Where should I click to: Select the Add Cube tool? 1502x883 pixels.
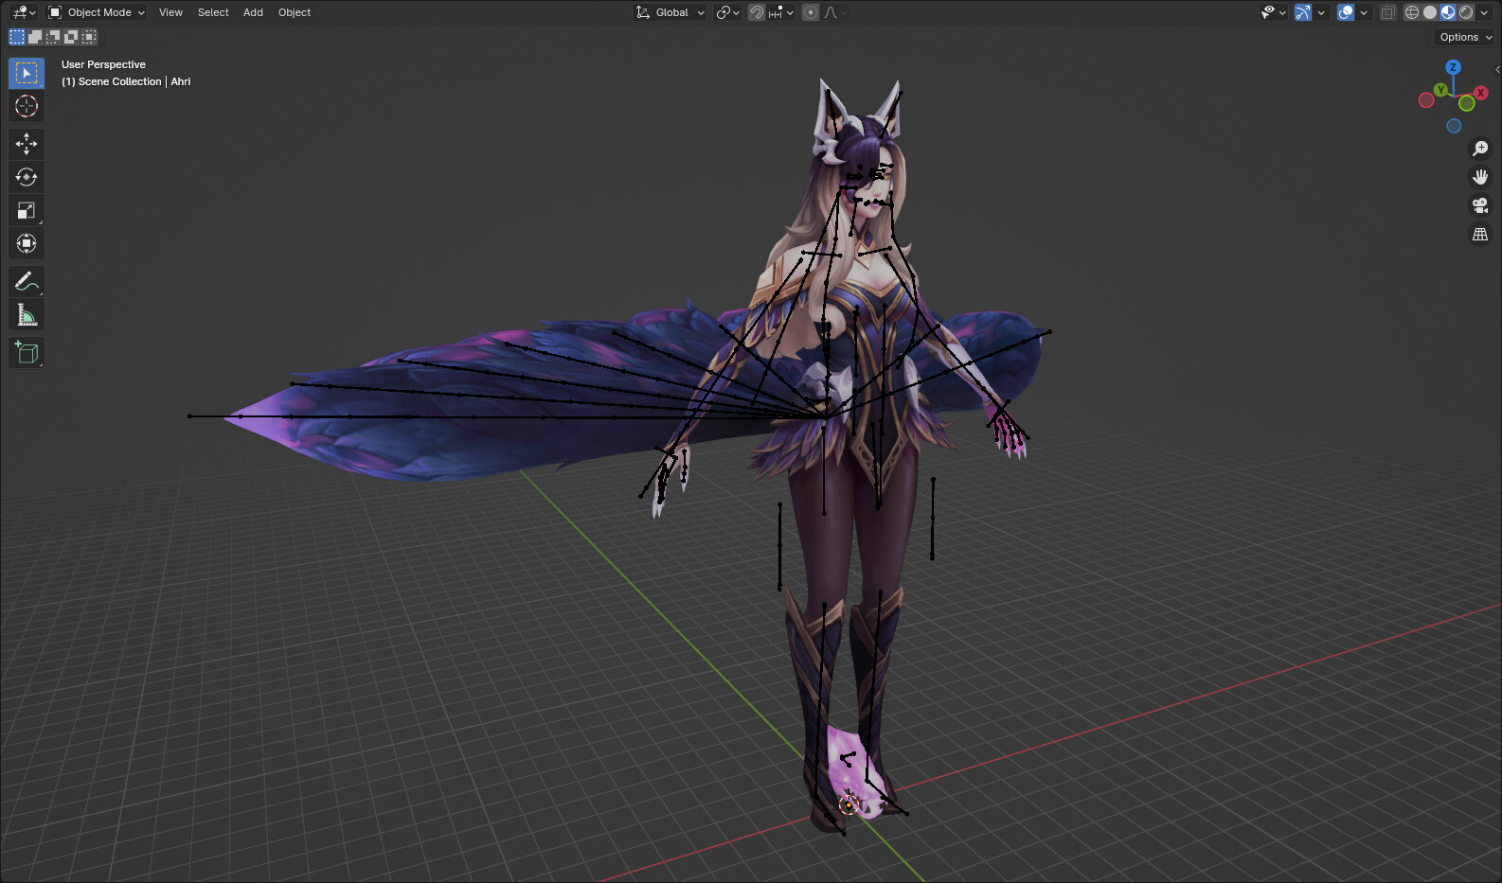click(27, 353)
